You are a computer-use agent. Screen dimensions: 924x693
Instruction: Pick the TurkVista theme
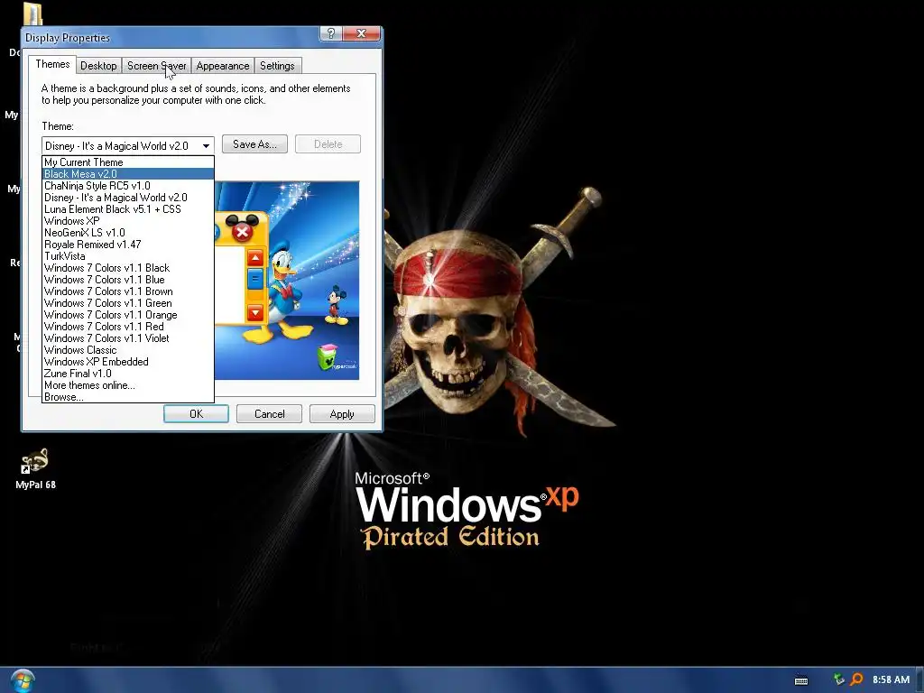128,256
